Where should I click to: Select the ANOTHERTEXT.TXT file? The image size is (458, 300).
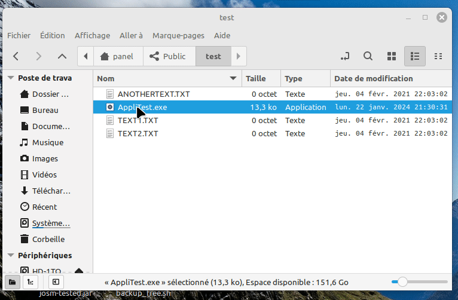pyautogui.click(x=154, y=94)
